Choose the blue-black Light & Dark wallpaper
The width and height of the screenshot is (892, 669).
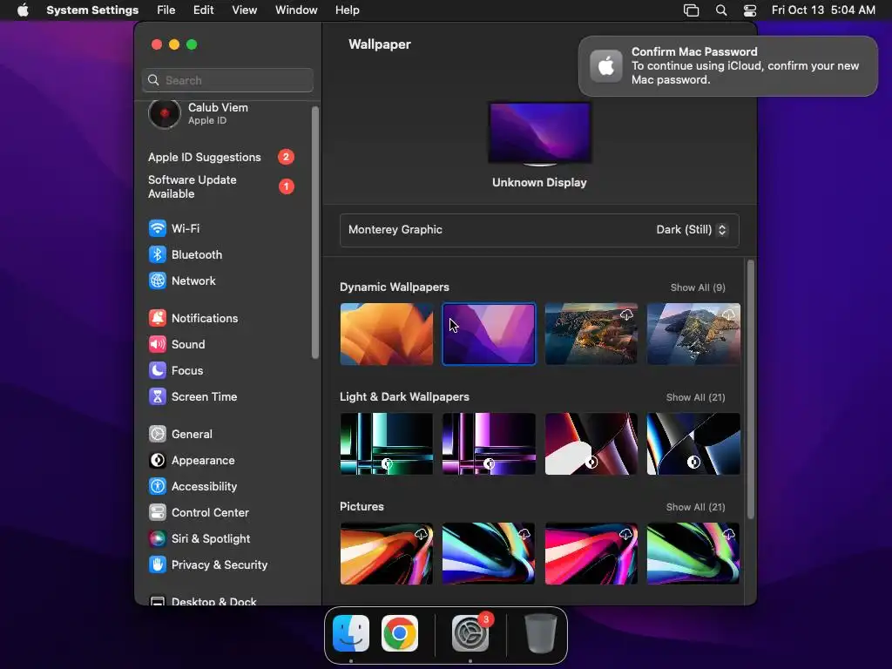pos(693,443)
